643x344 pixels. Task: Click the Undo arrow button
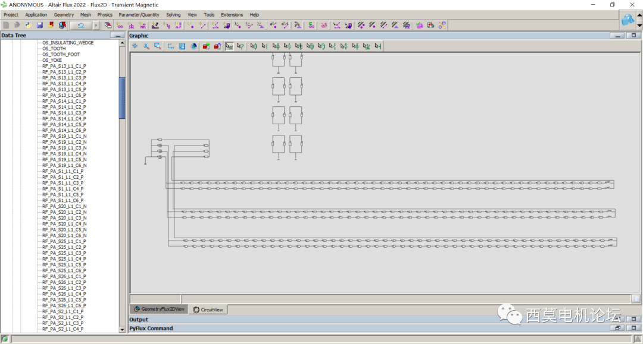point(81,26)
